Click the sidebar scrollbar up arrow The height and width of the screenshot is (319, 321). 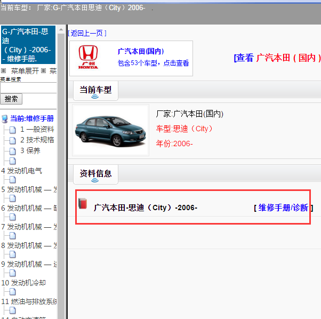[x=61, y=29]
